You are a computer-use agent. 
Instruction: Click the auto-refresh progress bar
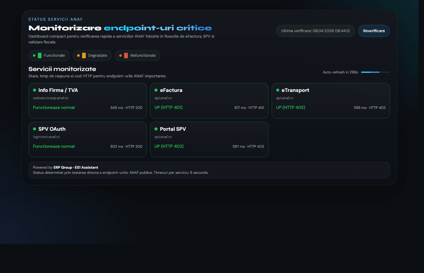[375, 72]
